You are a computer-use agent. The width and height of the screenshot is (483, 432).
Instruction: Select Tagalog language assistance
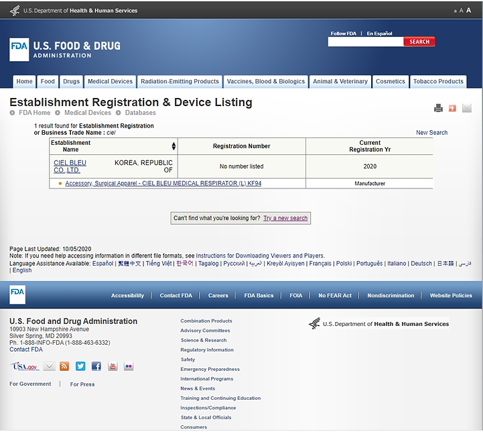pos(208,264)
